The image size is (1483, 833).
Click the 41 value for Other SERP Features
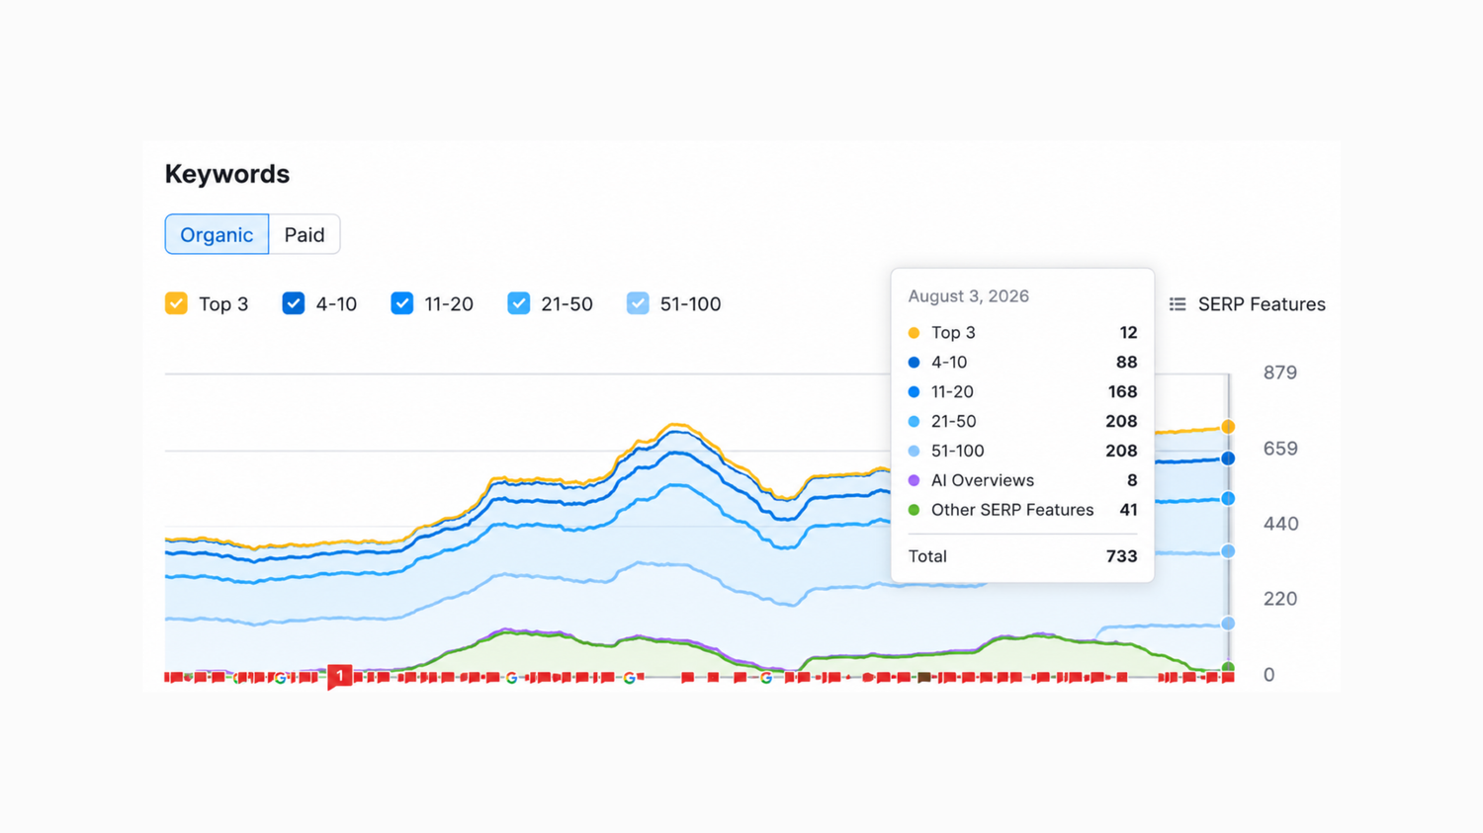point(1128,511)
